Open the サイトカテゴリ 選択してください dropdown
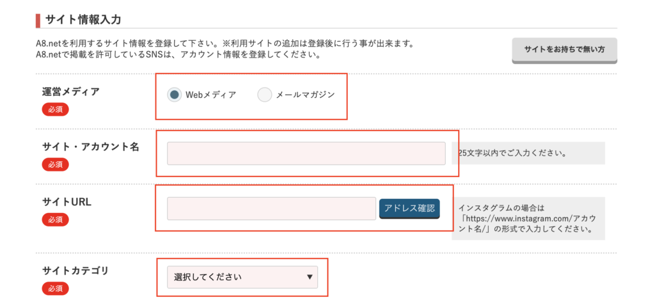This screenshot has height=302, width=655. (242, 277)
